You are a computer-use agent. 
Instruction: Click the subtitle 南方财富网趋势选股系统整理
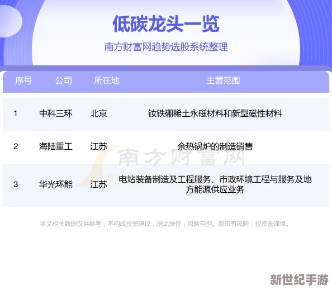pyautogui.click(x=166, y=47)
